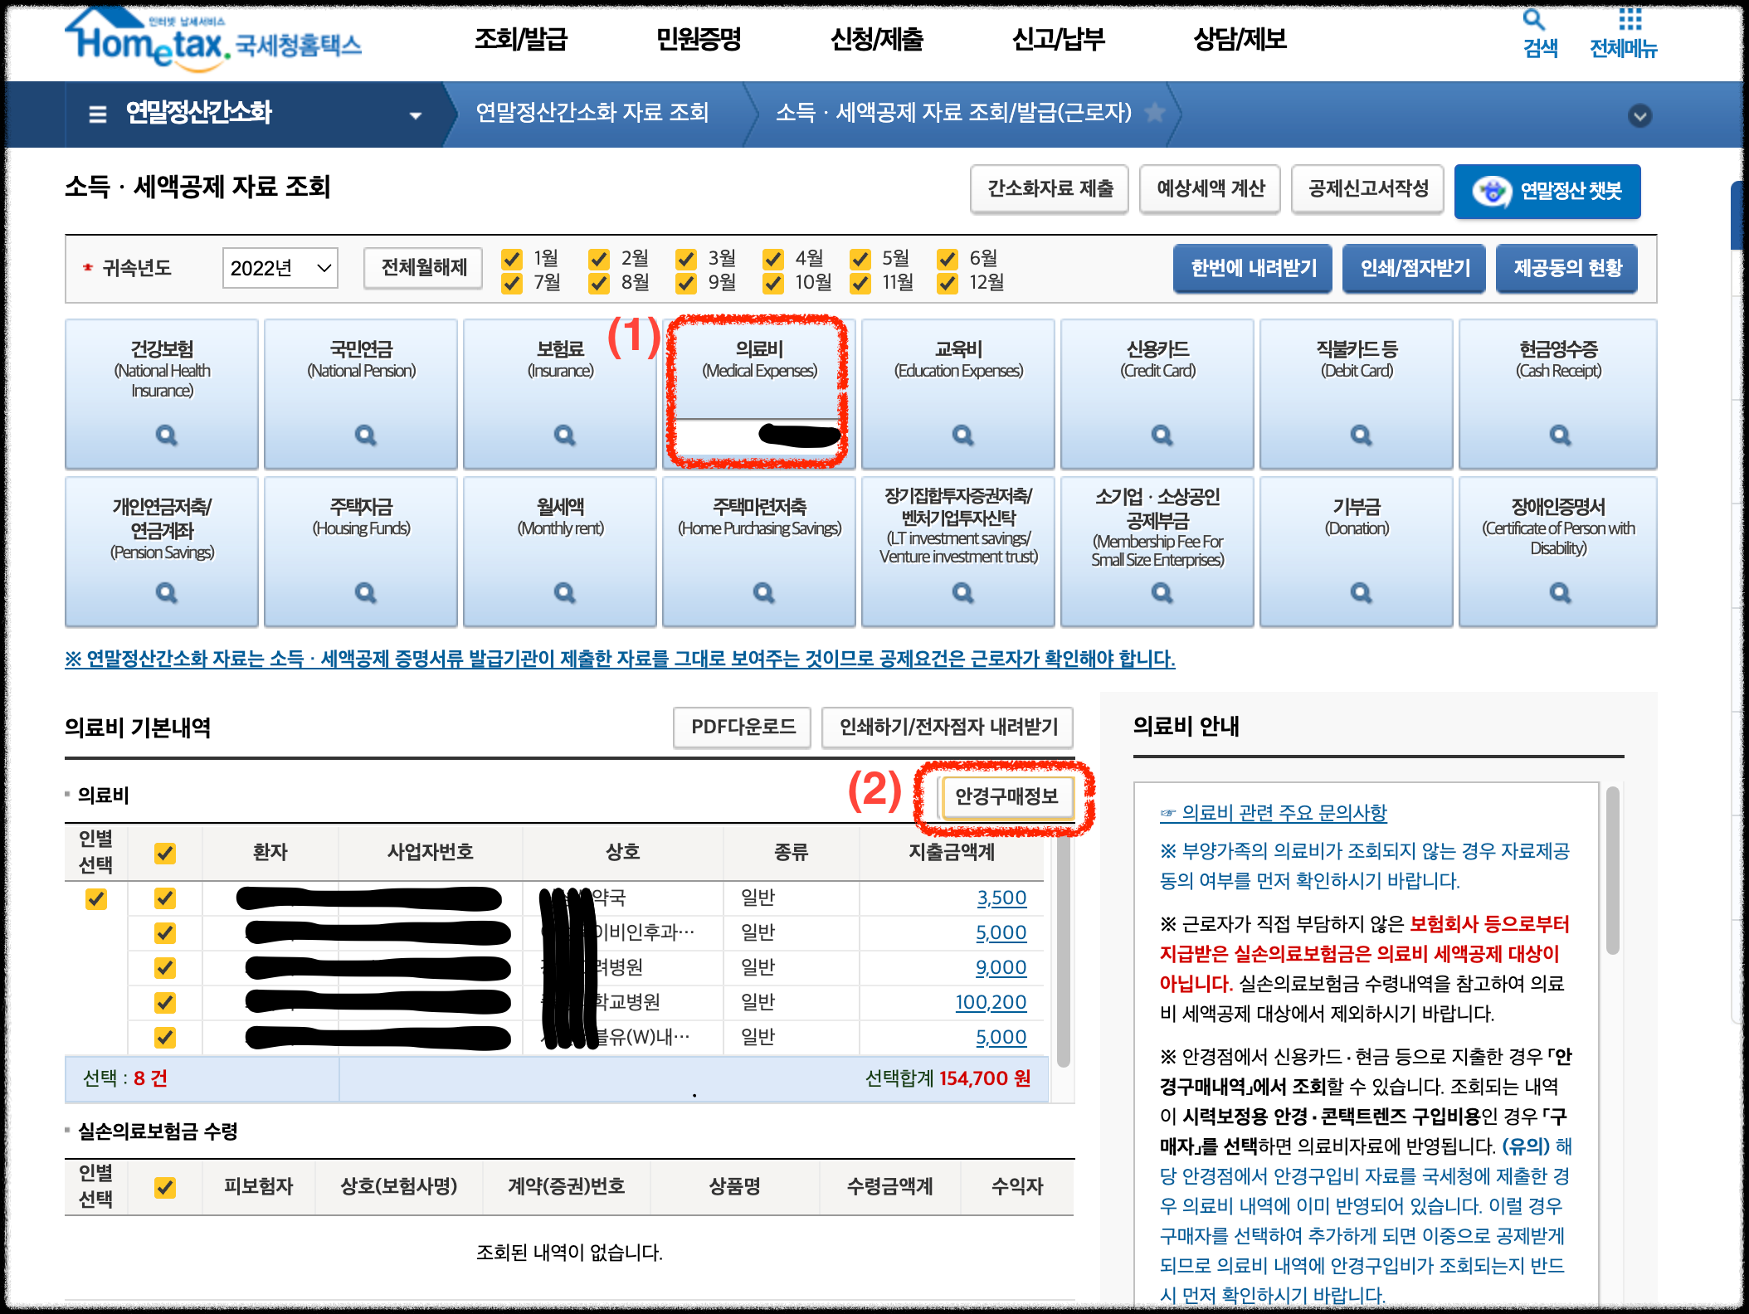Click magnifier icon in 월세액 tile
1749x1314 pixels.
point(564,592)
